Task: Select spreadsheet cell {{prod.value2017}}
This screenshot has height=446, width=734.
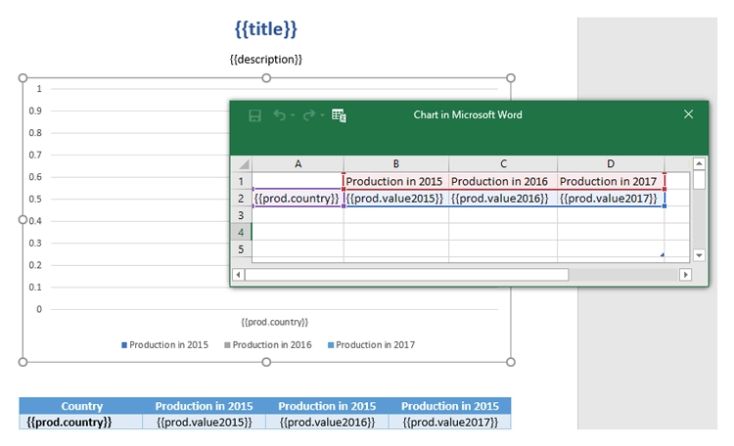Action: coord(611,199)
